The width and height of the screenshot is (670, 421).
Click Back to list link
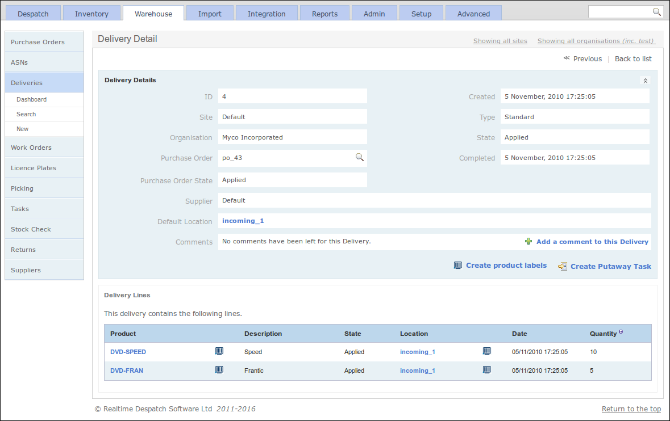(x=633, y=59)
